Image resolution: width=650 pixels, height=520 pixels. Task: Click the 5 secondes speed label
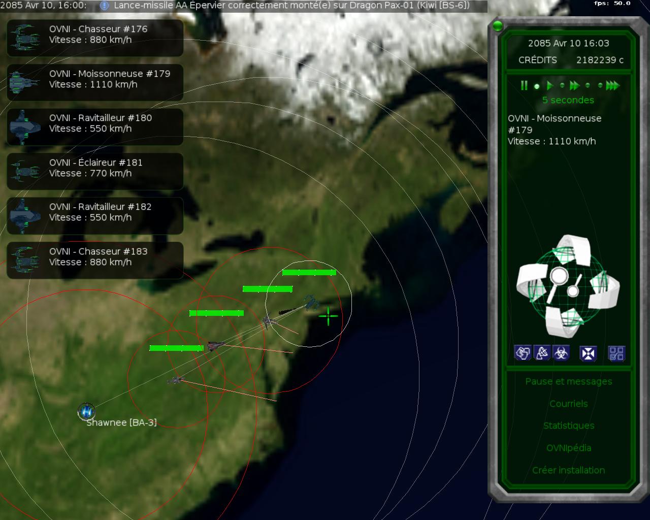[x=568, y=100]
